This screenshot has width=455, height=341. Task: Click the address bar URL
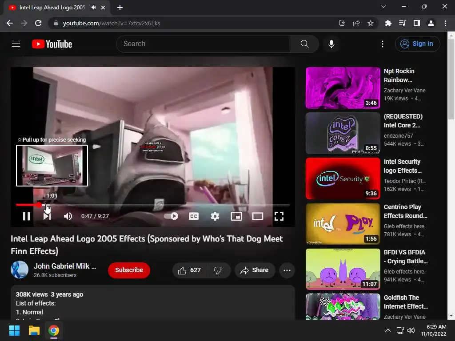(x=112, y=23)
